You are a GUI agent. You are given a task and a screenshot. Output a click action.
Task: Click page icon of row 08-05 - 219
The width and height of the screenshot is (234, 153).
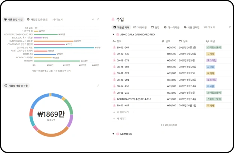click(114, 93)
